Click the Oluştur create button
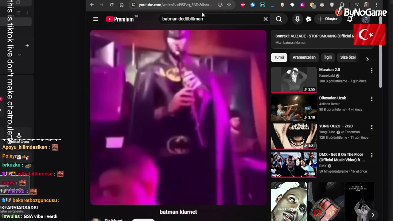Image resolution: width=393 pixels, height=221 pixels. click(x=327, y=19)
